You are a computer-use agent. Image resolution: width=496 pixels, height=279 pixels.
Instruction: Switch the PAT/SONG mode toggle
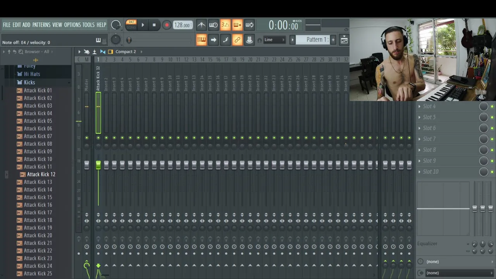pos(131,25)
